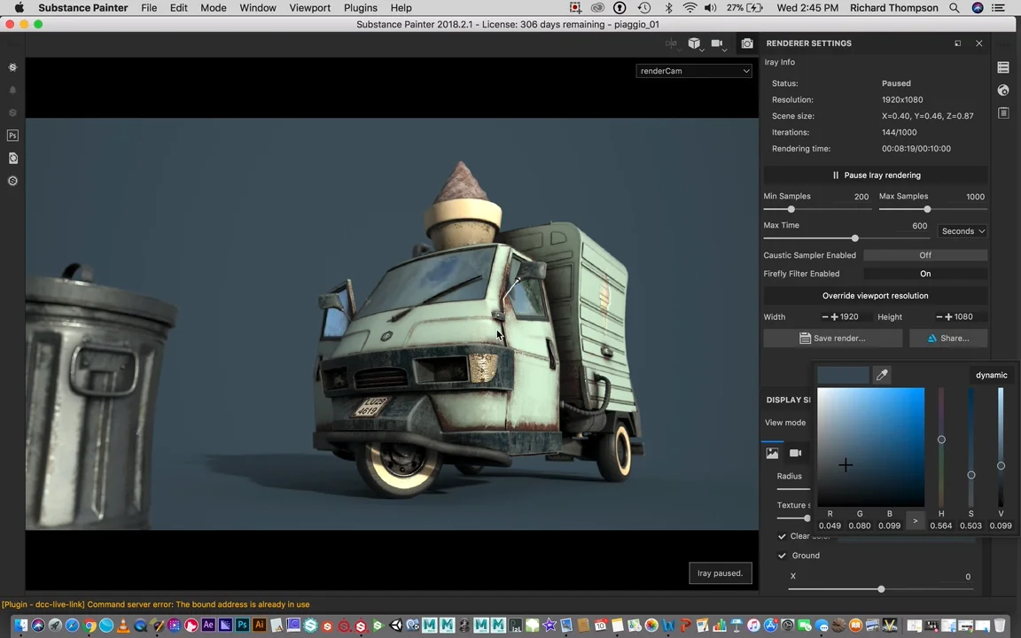Pick a color with the eyedropper tool
Image resolution: width=1021 pixels, height=638 pixels.
[882, 375]
